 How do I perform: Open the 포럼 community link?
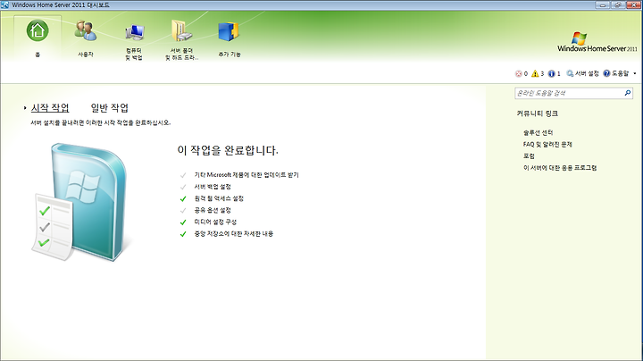[529, 156]
